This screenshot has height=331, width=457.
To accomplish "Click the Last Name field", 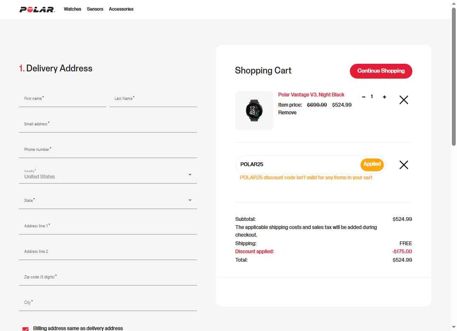I will pos(153,99).
